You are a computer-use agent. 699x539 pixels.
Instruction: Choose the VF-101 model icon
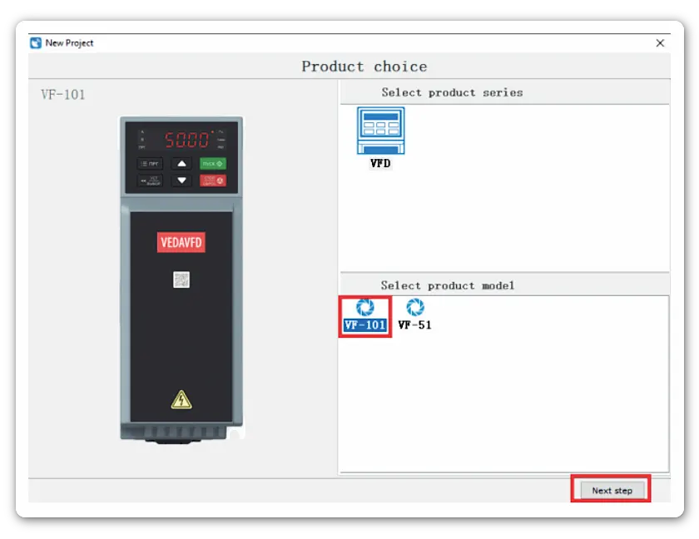pyautogui.click(x=364, y=308)
